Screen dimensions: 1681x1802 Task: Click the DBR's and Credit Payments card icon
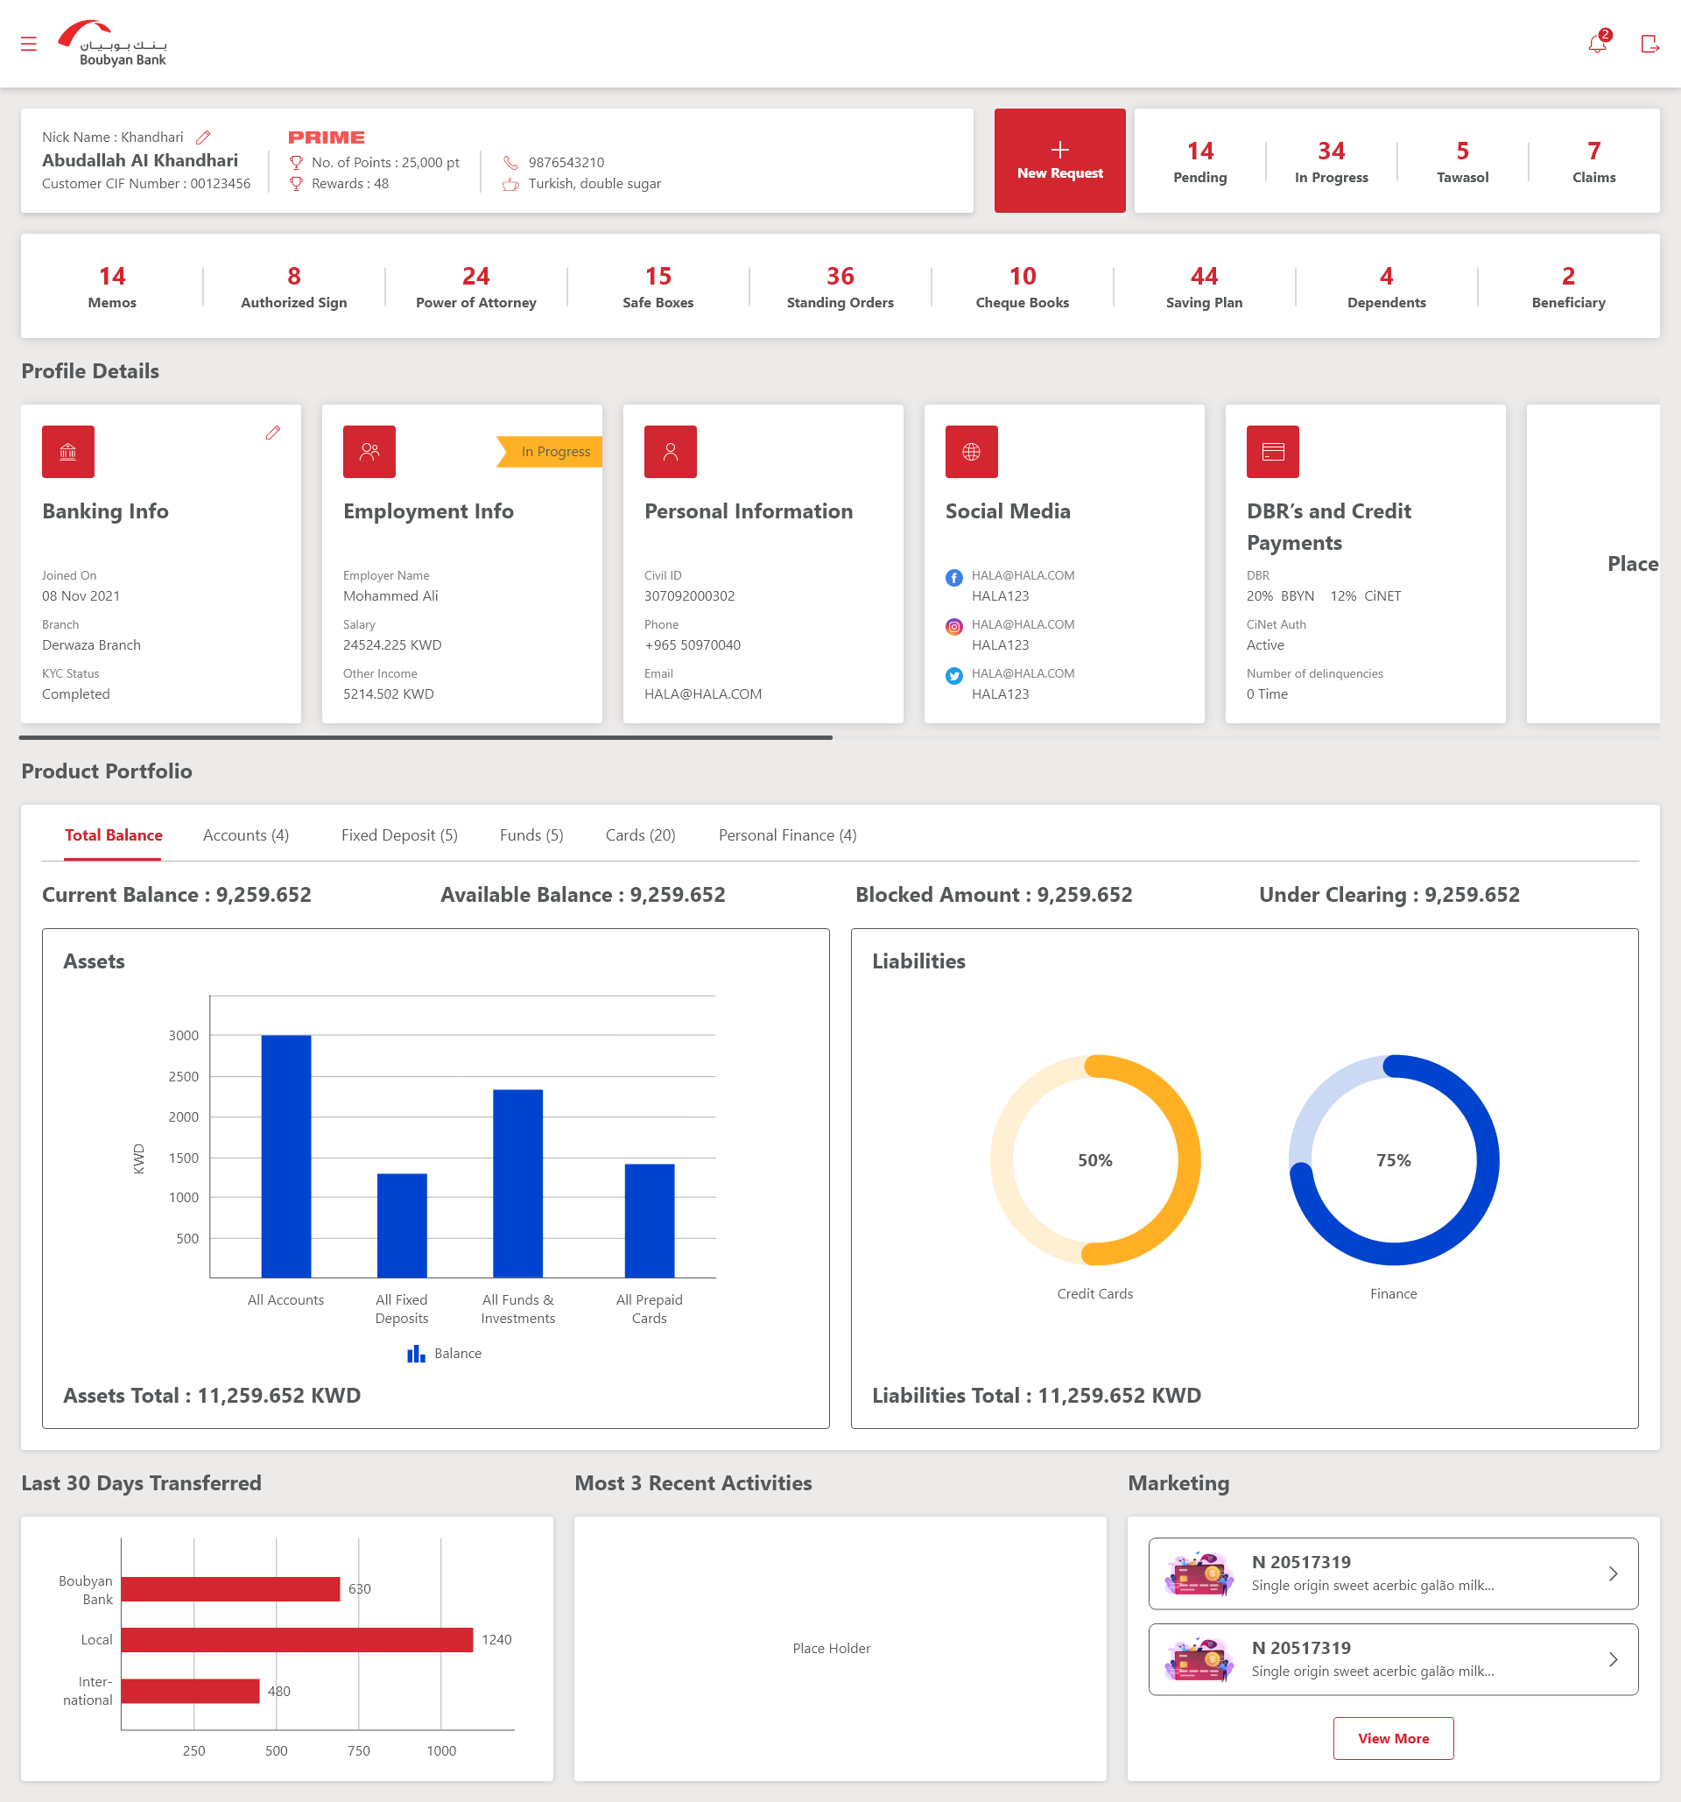pyautogui.click(x=1272, y=452)
